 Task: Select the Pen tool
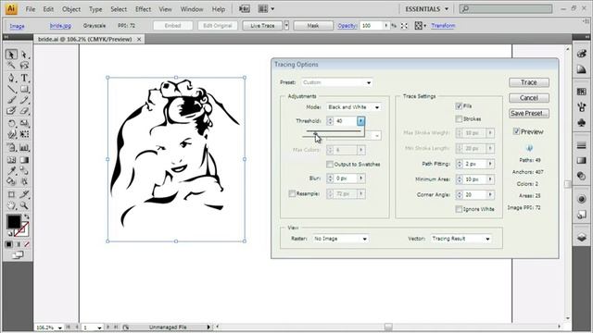point(11,78)
